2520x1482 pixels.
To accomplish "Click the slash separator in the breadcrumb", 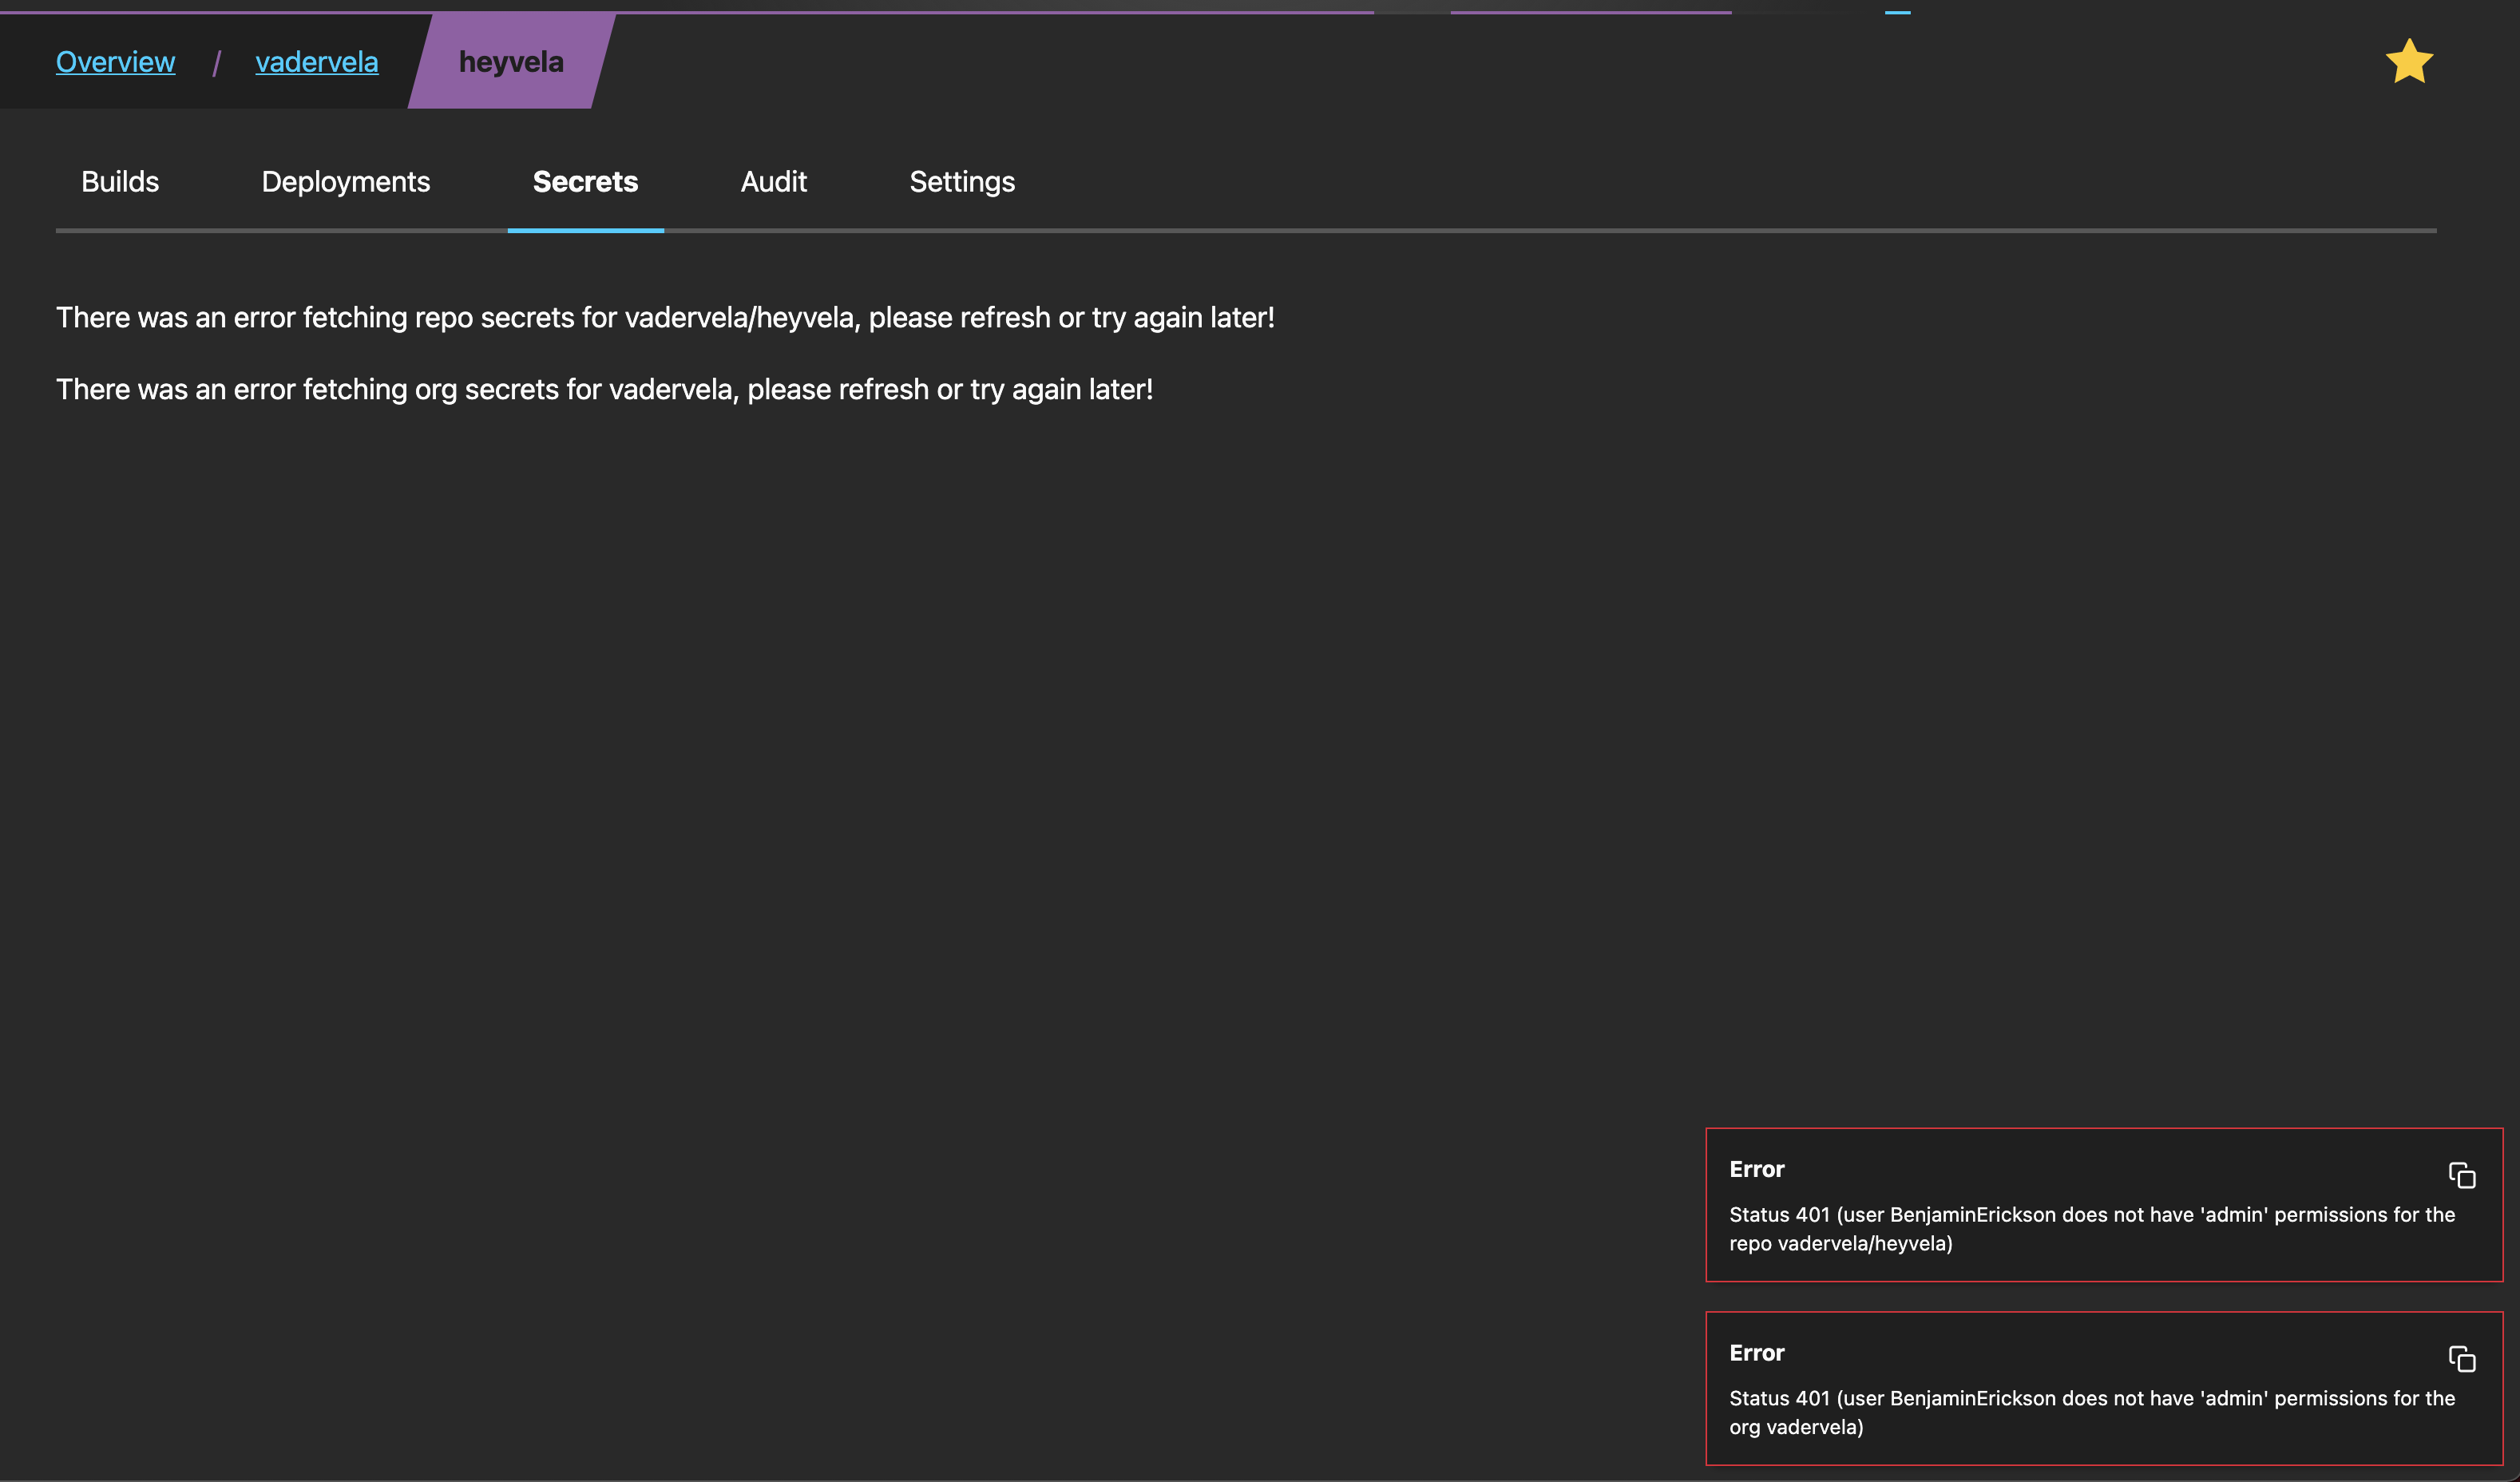I will coord(216,64).
